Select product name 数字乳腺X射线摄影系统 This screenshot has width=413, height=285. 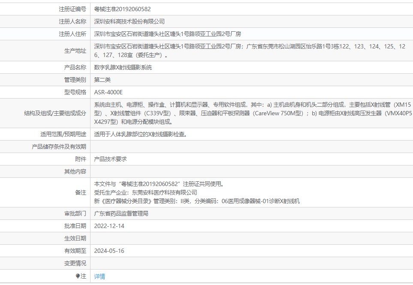(123, 67)
